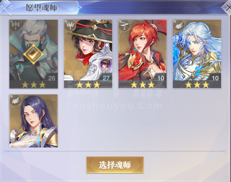Click the small round girl avatar badge

point(106,64)
